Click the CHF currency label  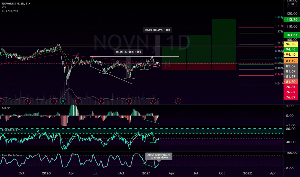[292, 4]
